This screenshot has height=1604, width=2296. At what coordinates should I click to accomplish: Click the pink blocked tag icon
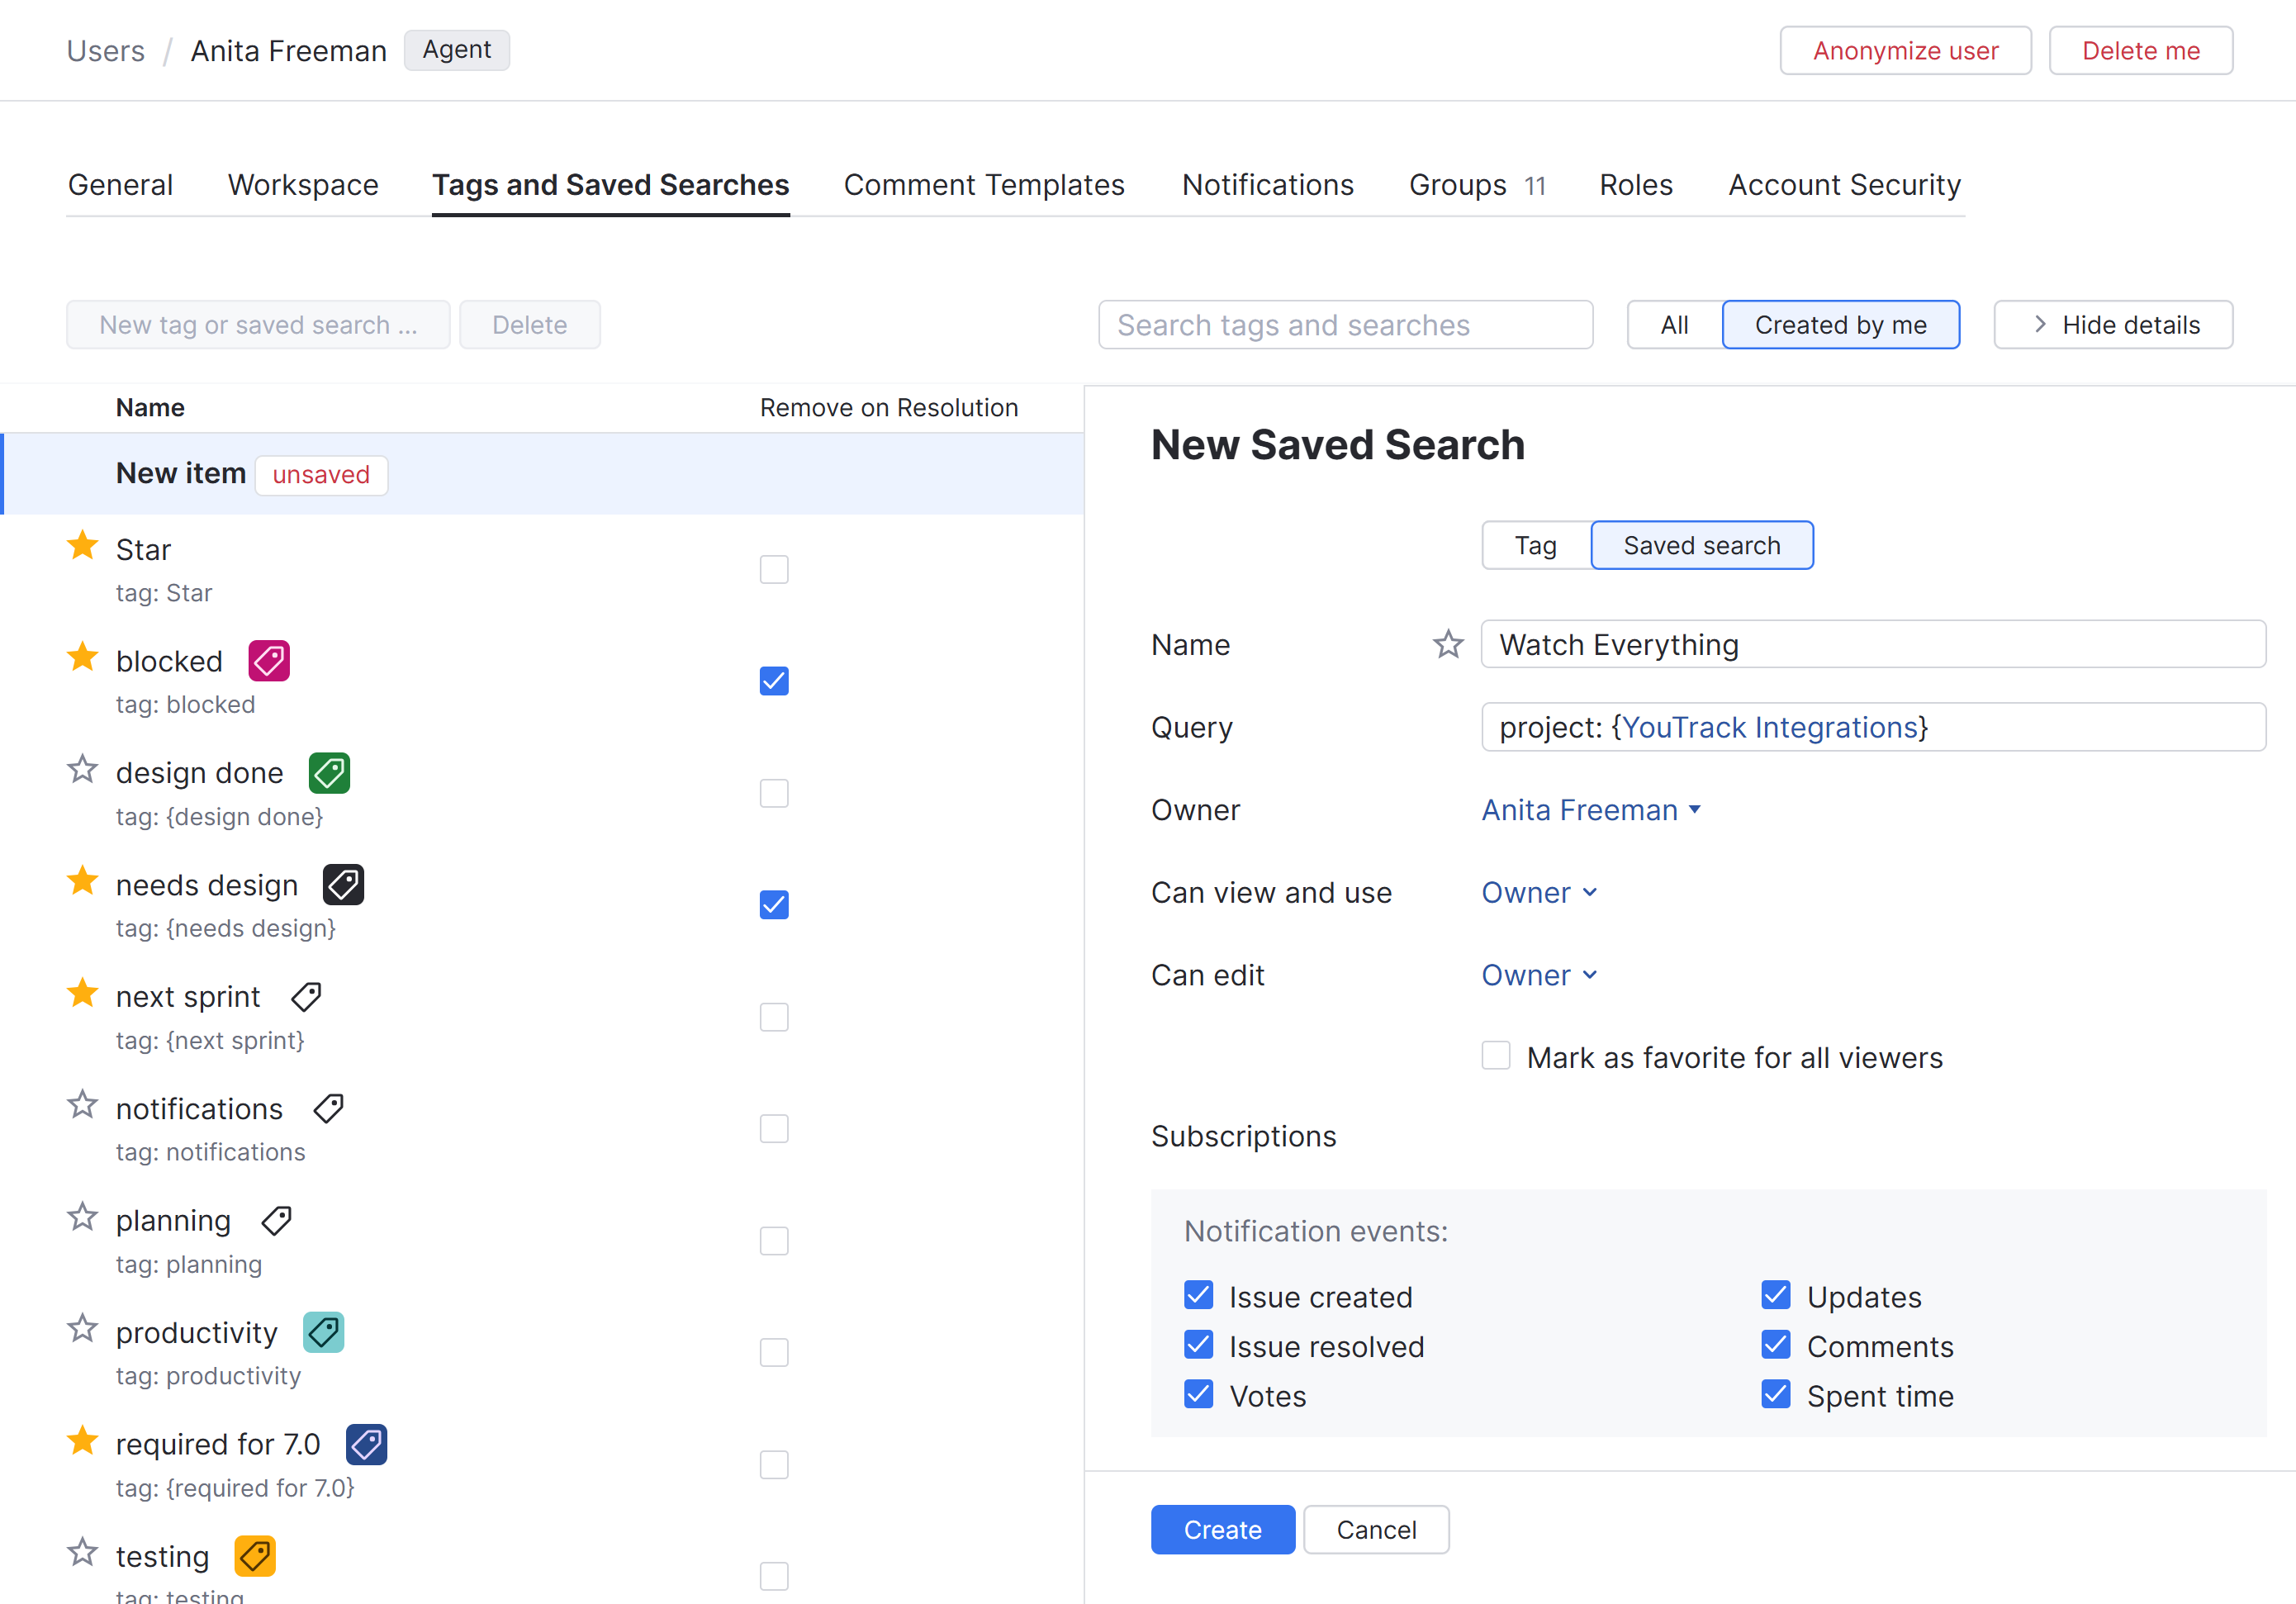[269, 661]
